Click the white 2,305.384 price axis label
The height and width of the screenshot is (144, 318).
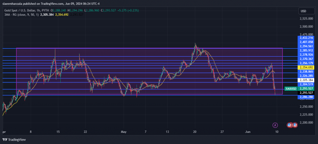(x=306, y=80)
